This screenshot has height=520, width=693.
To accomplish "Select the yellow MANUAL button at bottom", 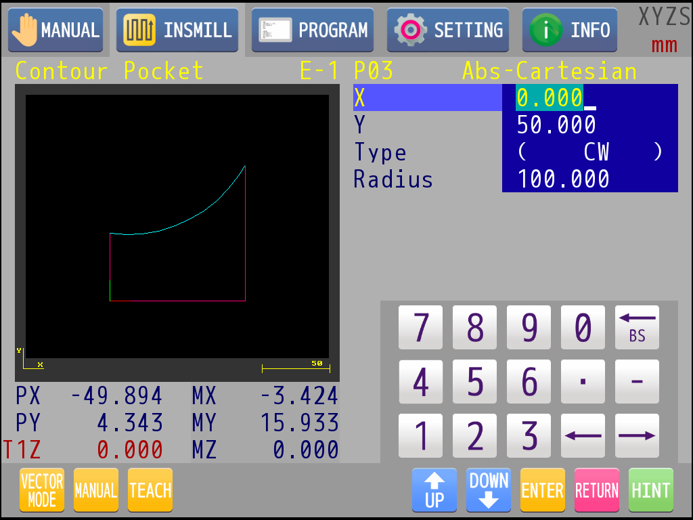I will tap(96, 490).
